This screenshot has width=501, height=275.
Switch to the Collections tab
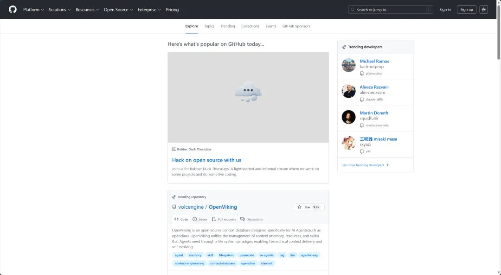(x=250, y=26)
